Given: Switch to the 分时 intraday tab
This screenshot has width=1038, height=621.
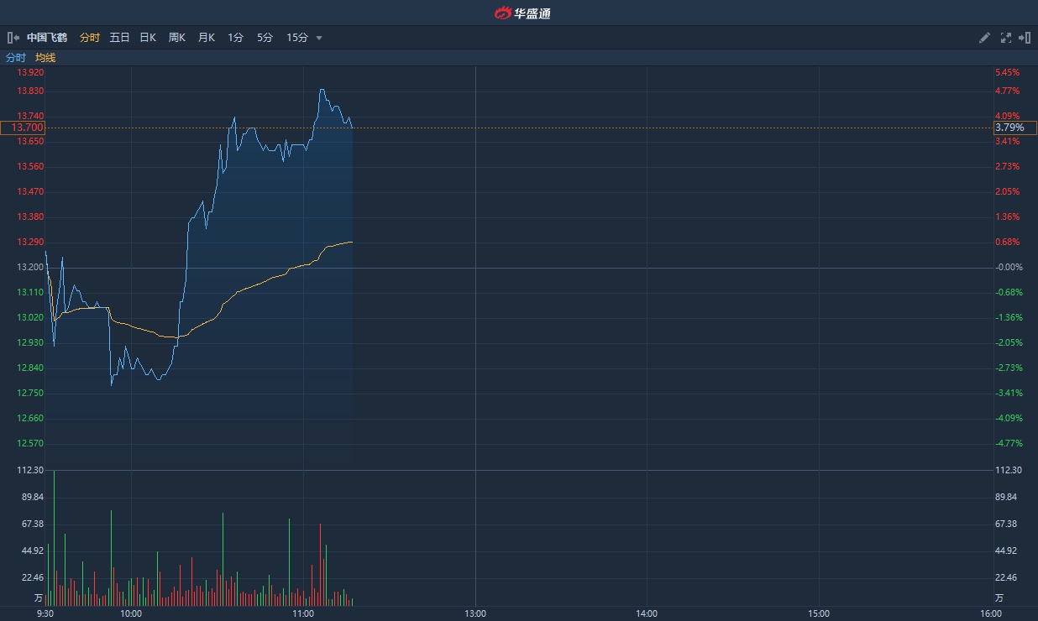Looking at the screenshot, I should point(90,38).
